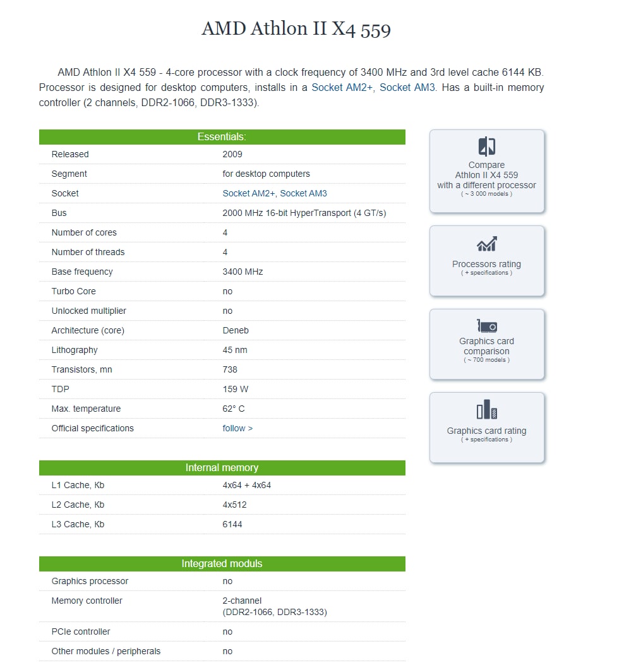Click the 'Number of threads' label

(x=88, y=253)
